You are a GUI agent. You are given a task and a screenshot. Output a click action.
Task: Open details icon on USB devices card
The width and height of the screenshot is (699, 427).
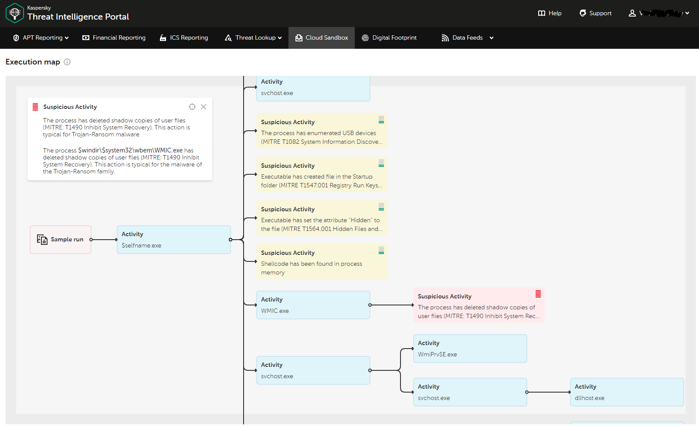[381, 120]
